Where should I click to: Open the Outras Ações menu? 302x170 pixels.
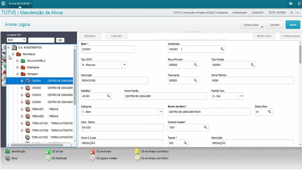(252, 25)
